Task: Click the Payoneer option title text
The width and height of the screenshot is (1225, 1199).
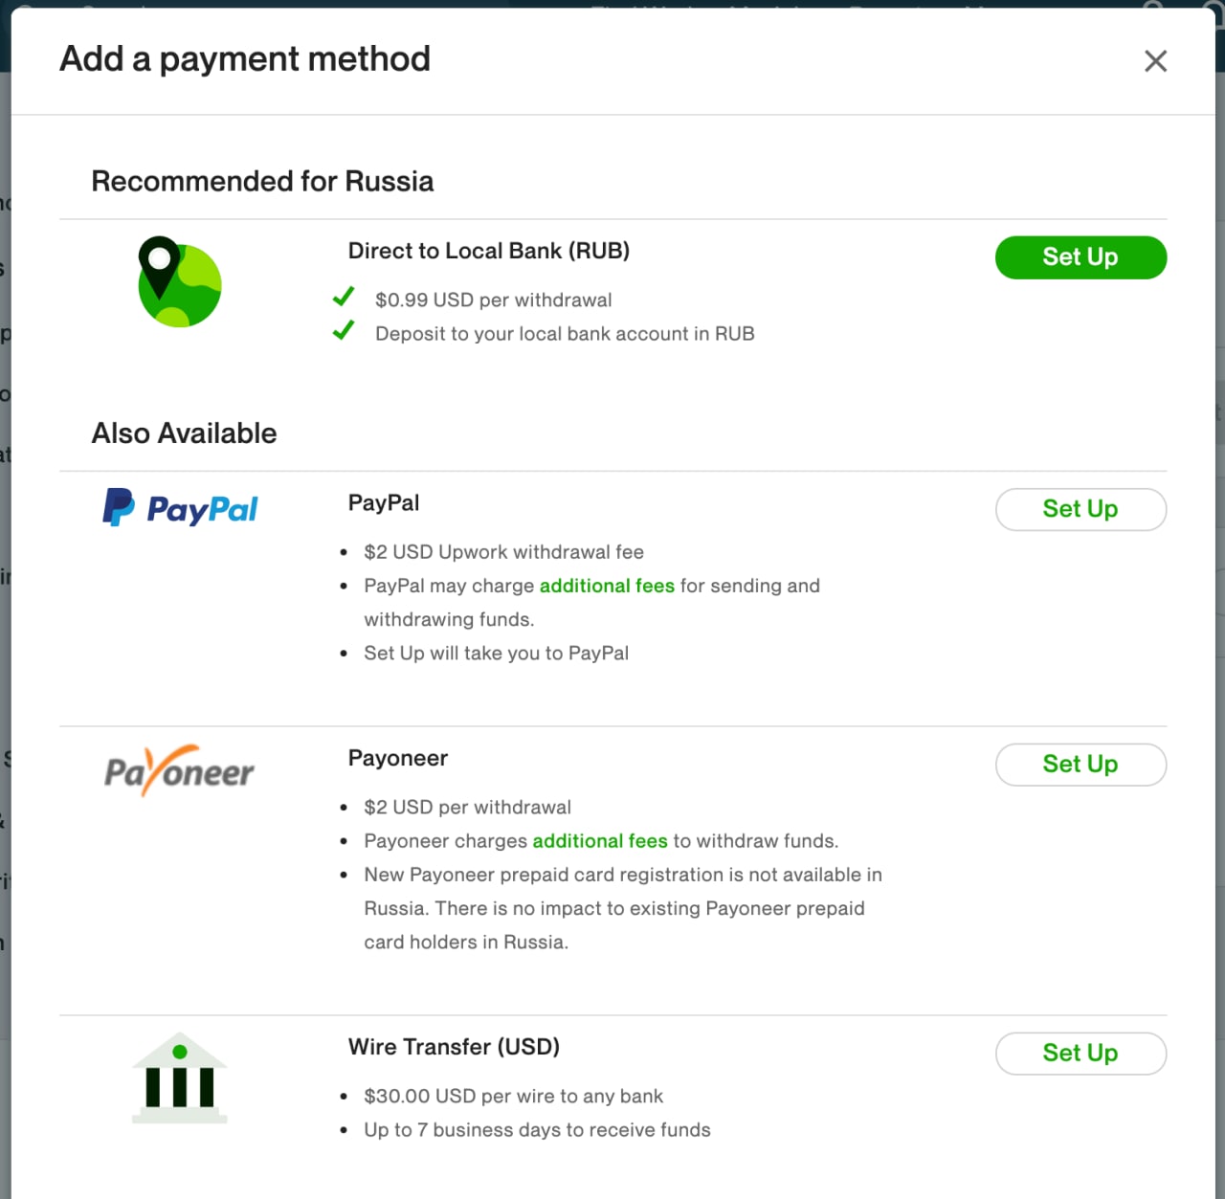Action: 398,759
